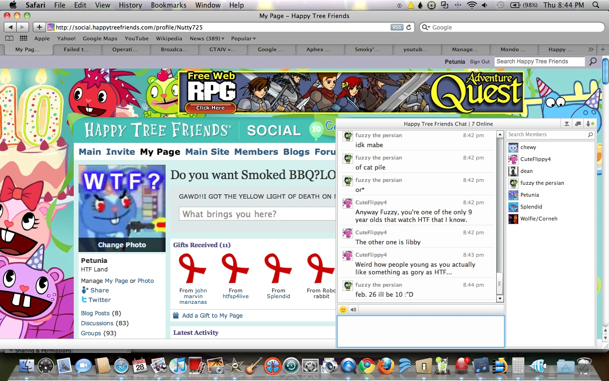Open the Members navigation link
The image size is (609, 381).
point(256,152)
